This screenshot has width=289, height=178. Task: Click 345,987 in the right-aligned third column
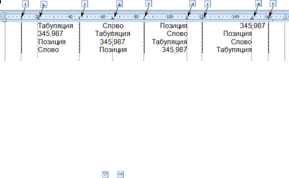coord(175,50)
